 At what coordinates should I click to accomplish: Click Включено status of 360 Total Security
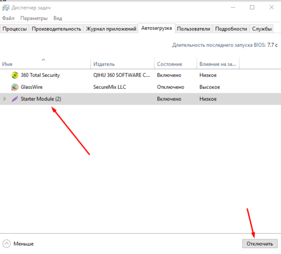pyautogui.click(x=169, y=75)
